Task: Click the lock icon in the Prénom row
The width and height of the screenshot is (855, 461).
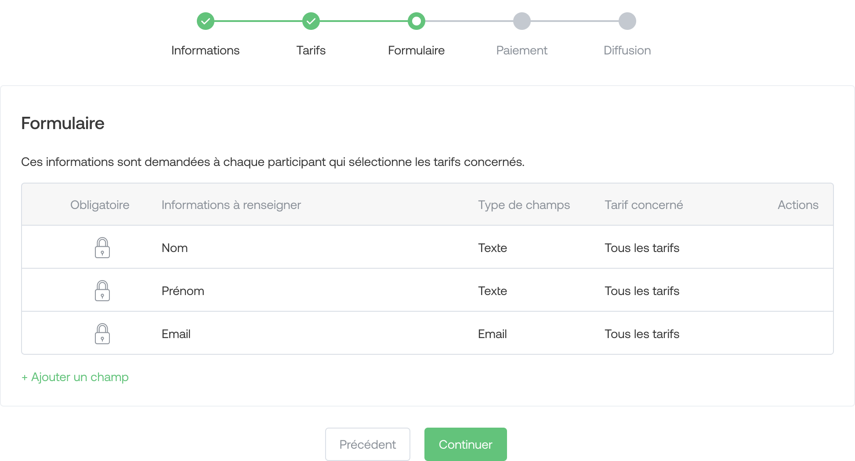Action: [102, 291]
